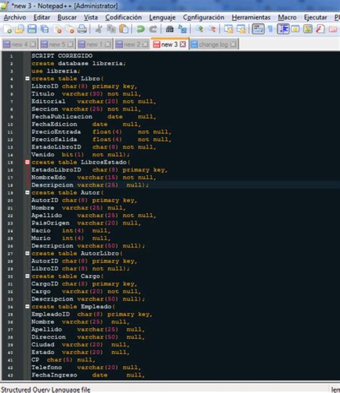Click the Open file toolbar icon

point(19,29)
